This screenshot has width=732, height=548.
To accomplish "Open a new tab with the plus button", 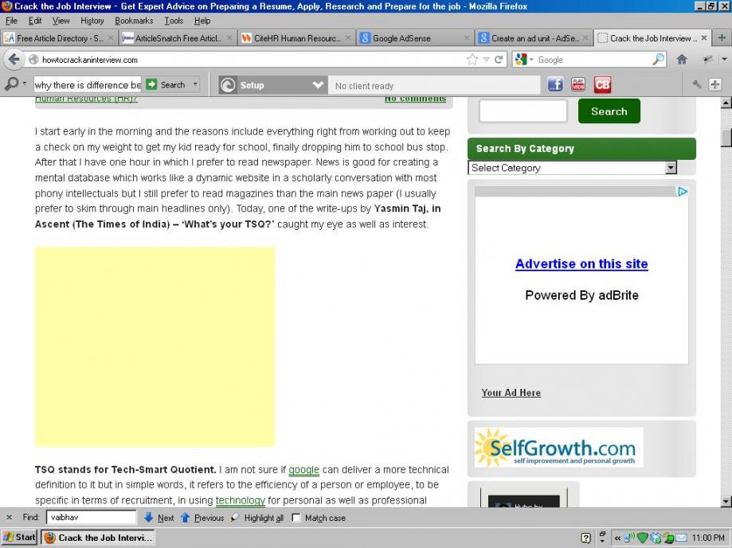I will pyautogui.click(x=722, y=38).
